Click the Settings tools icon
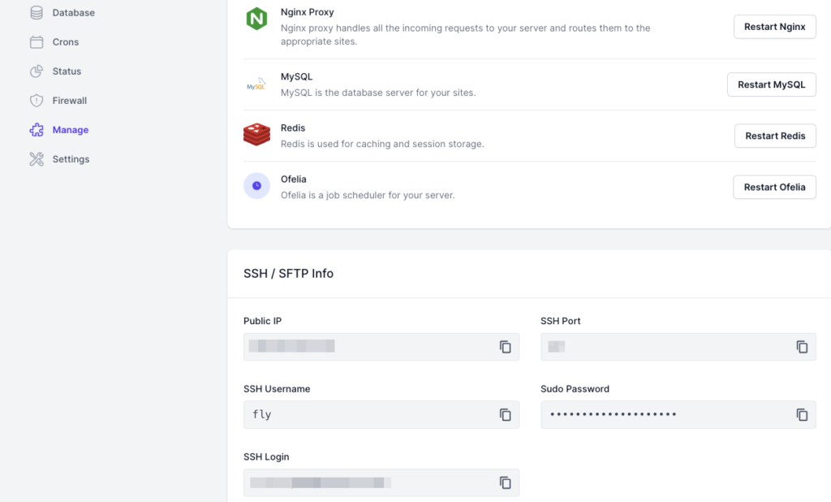The width and height of the screenshot is (831, 502). [x=37, y=158]
